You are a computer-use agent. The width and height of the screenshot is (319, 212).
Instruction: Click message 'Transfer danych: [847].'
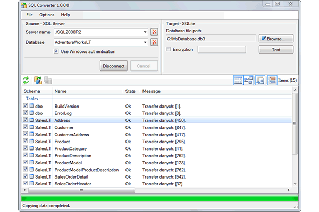[164, 128]
